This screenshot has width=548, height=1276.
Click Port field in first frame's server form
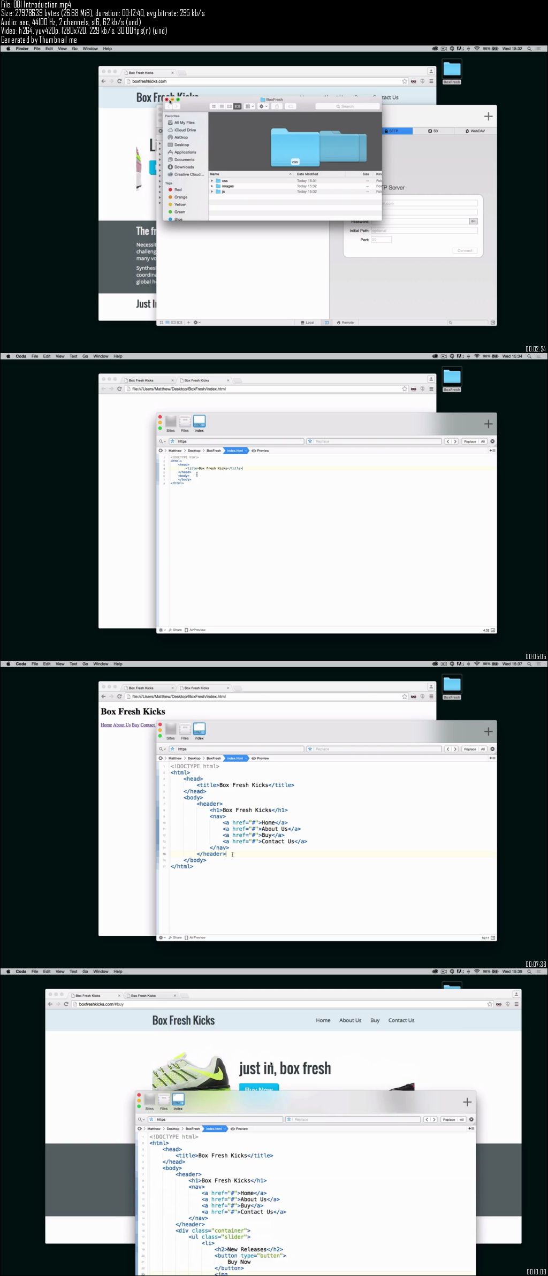pos(381,240)
